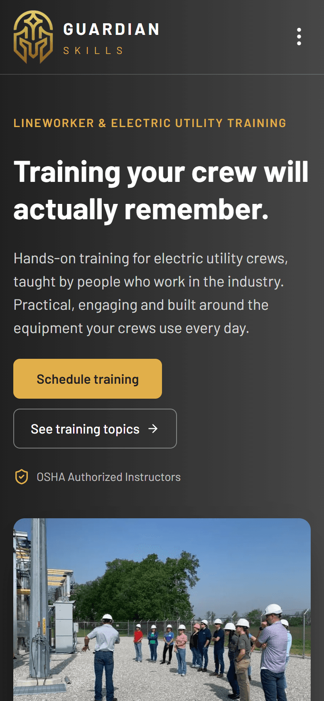The height and width of the screenshot is (701, 324).
Task: Click the Guardian Skills helmet logo icon
Action: tap(33, 37)
